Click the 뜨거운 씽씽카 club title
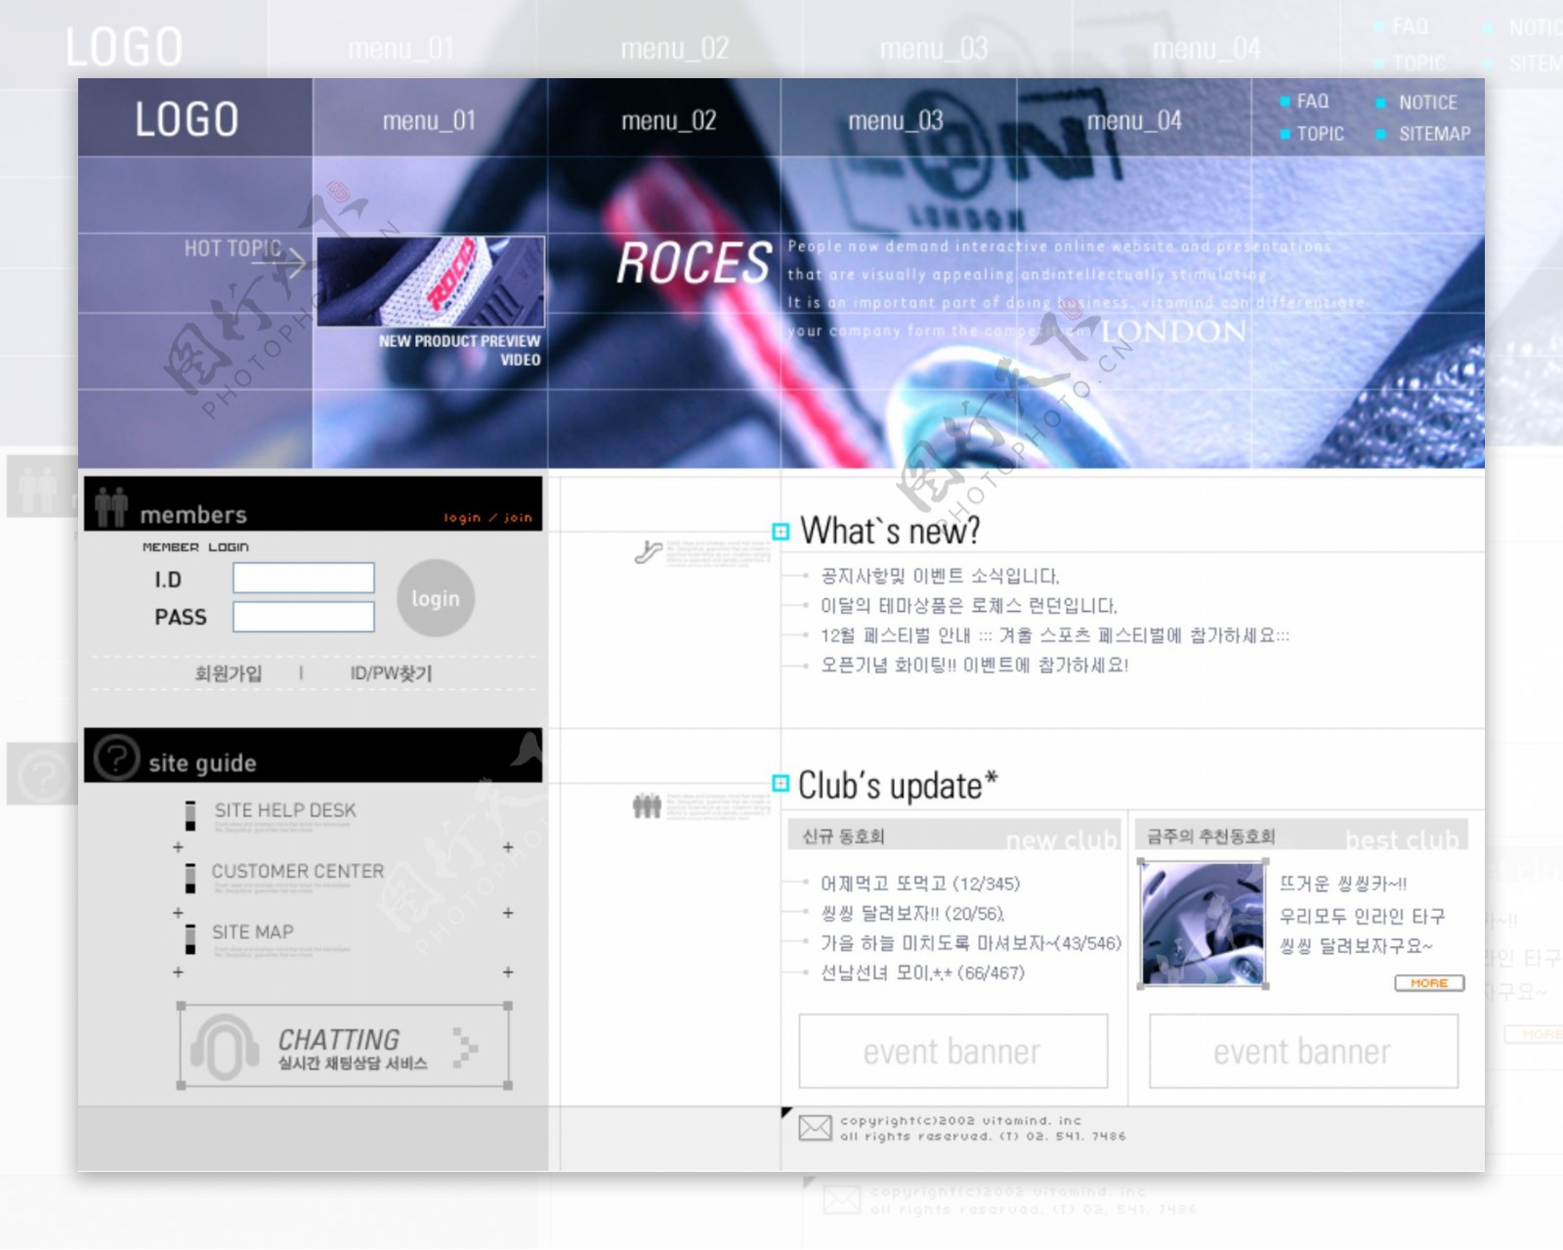 pyautogui.click(x=1343, y=884)
